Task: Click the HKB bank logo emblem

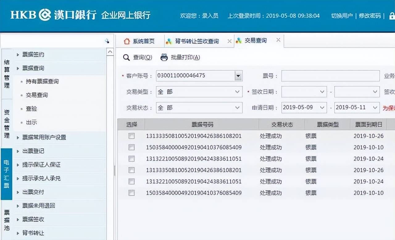Action: pyautogui.click(x=45, y=15)
